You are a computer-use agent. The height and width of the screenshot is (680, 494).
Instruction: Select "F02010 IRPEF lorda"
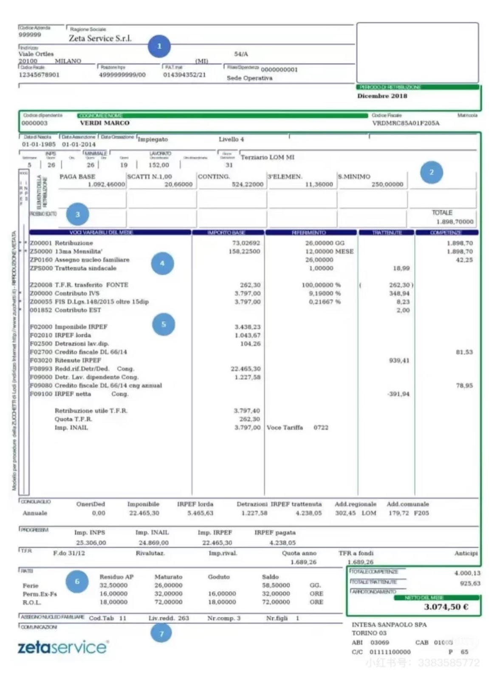pyautogui.click(x=60, y=335)
